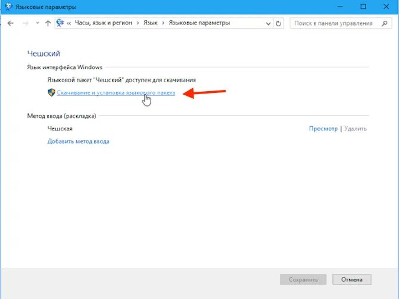Image resolution: width=399 pixels, height=299 pixels.
Task: Open address bar history dropdown
Action: click(x=268, y=23)
